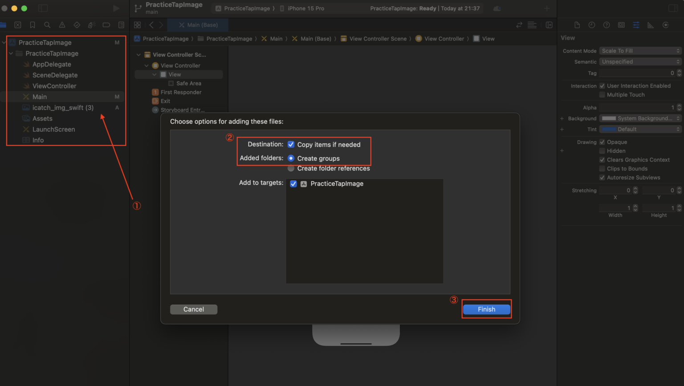The height and width of the screenshot is (386, 684).
Task: Click the Finish button
Action: point(486,309)
